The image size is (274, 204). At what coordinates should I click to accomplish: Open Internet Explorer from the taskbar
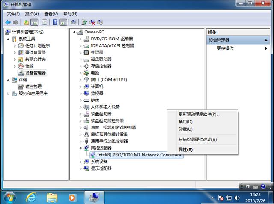click(31, 197)
